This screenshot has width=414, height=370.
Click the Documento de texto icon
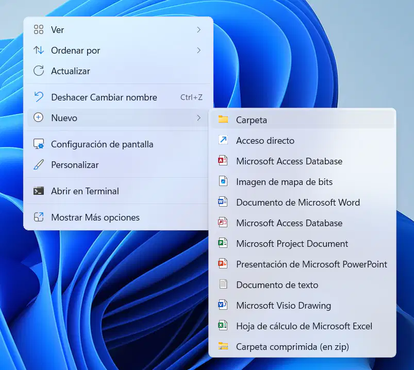point(223,284)
